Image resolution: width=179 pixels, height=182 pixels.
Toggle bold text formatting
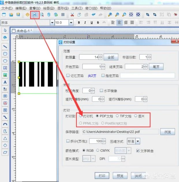point(79,22)
